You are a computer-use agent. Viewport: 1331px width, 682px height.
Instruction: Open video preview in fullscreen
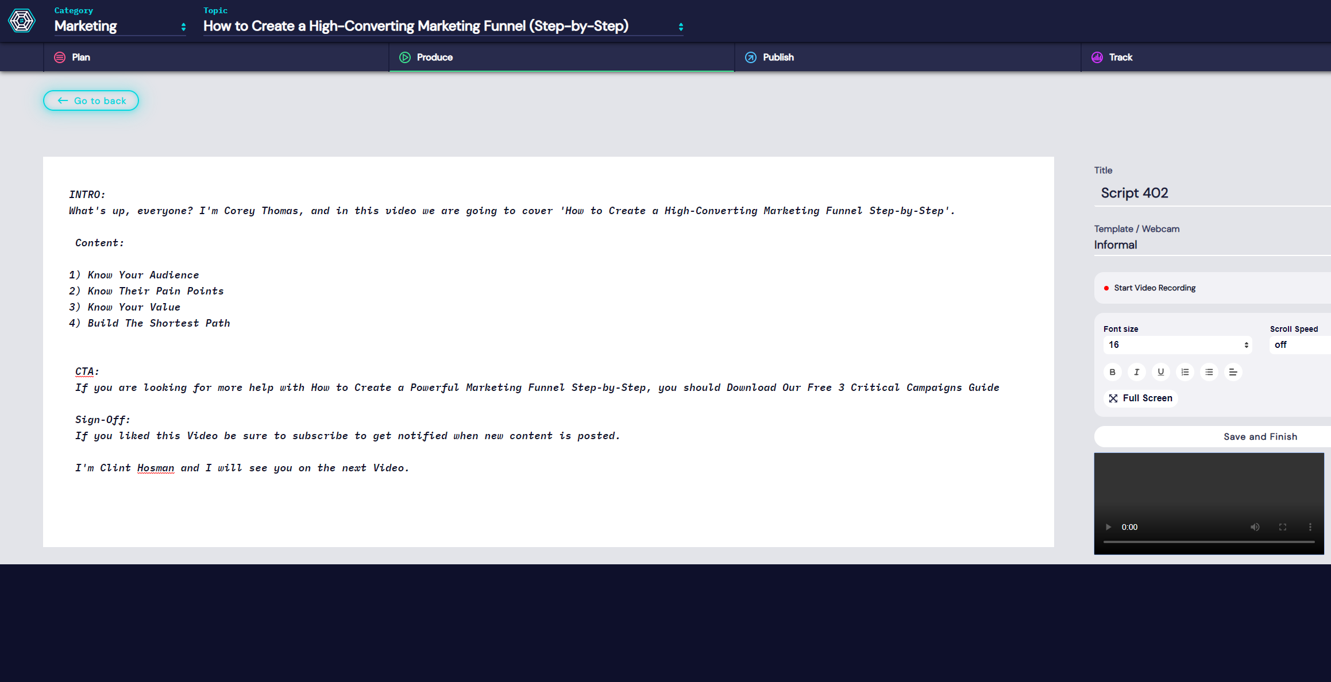pyautogui.click(x=1283, y=527)
